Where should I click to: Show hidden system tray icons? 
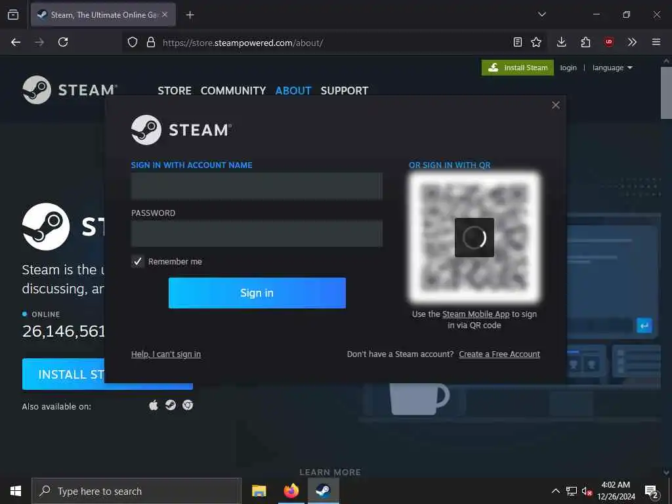coord(555,491)
